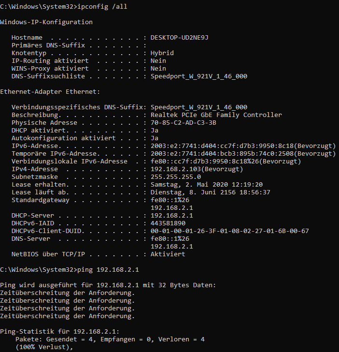Click the NetBIOS Aktiviert value
The image size is (339, 352).
pyautogui.click(x=168, y=254)
